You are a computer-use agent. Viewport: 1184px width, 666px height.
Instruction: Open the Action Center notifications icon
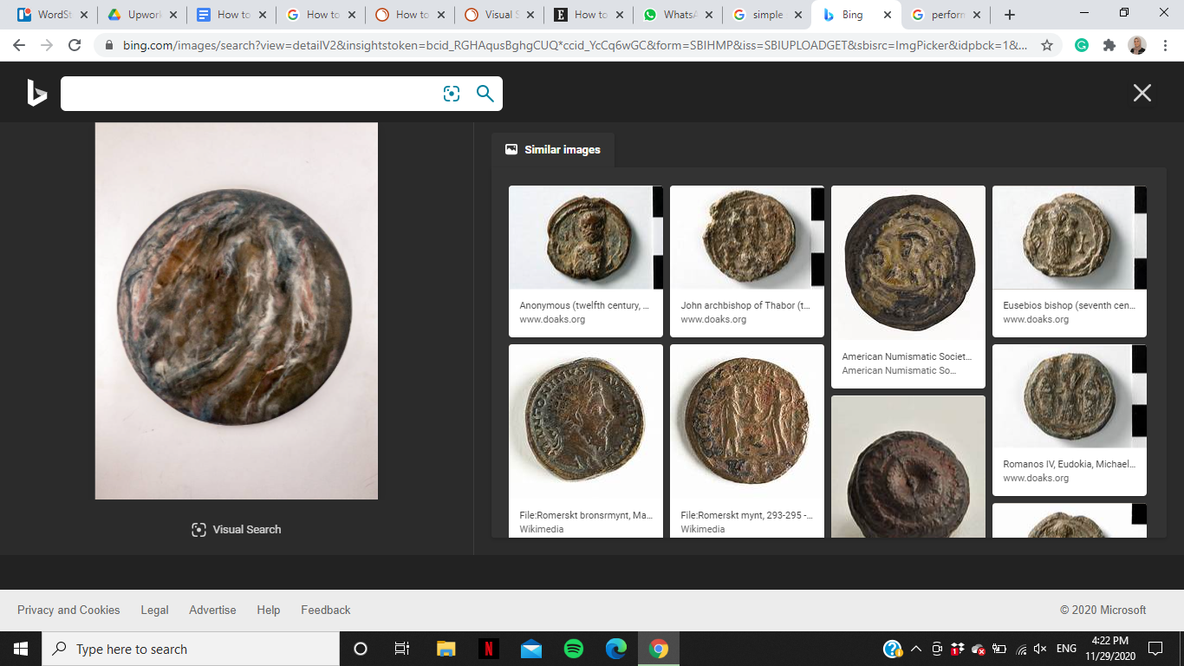coord(1155,649)
